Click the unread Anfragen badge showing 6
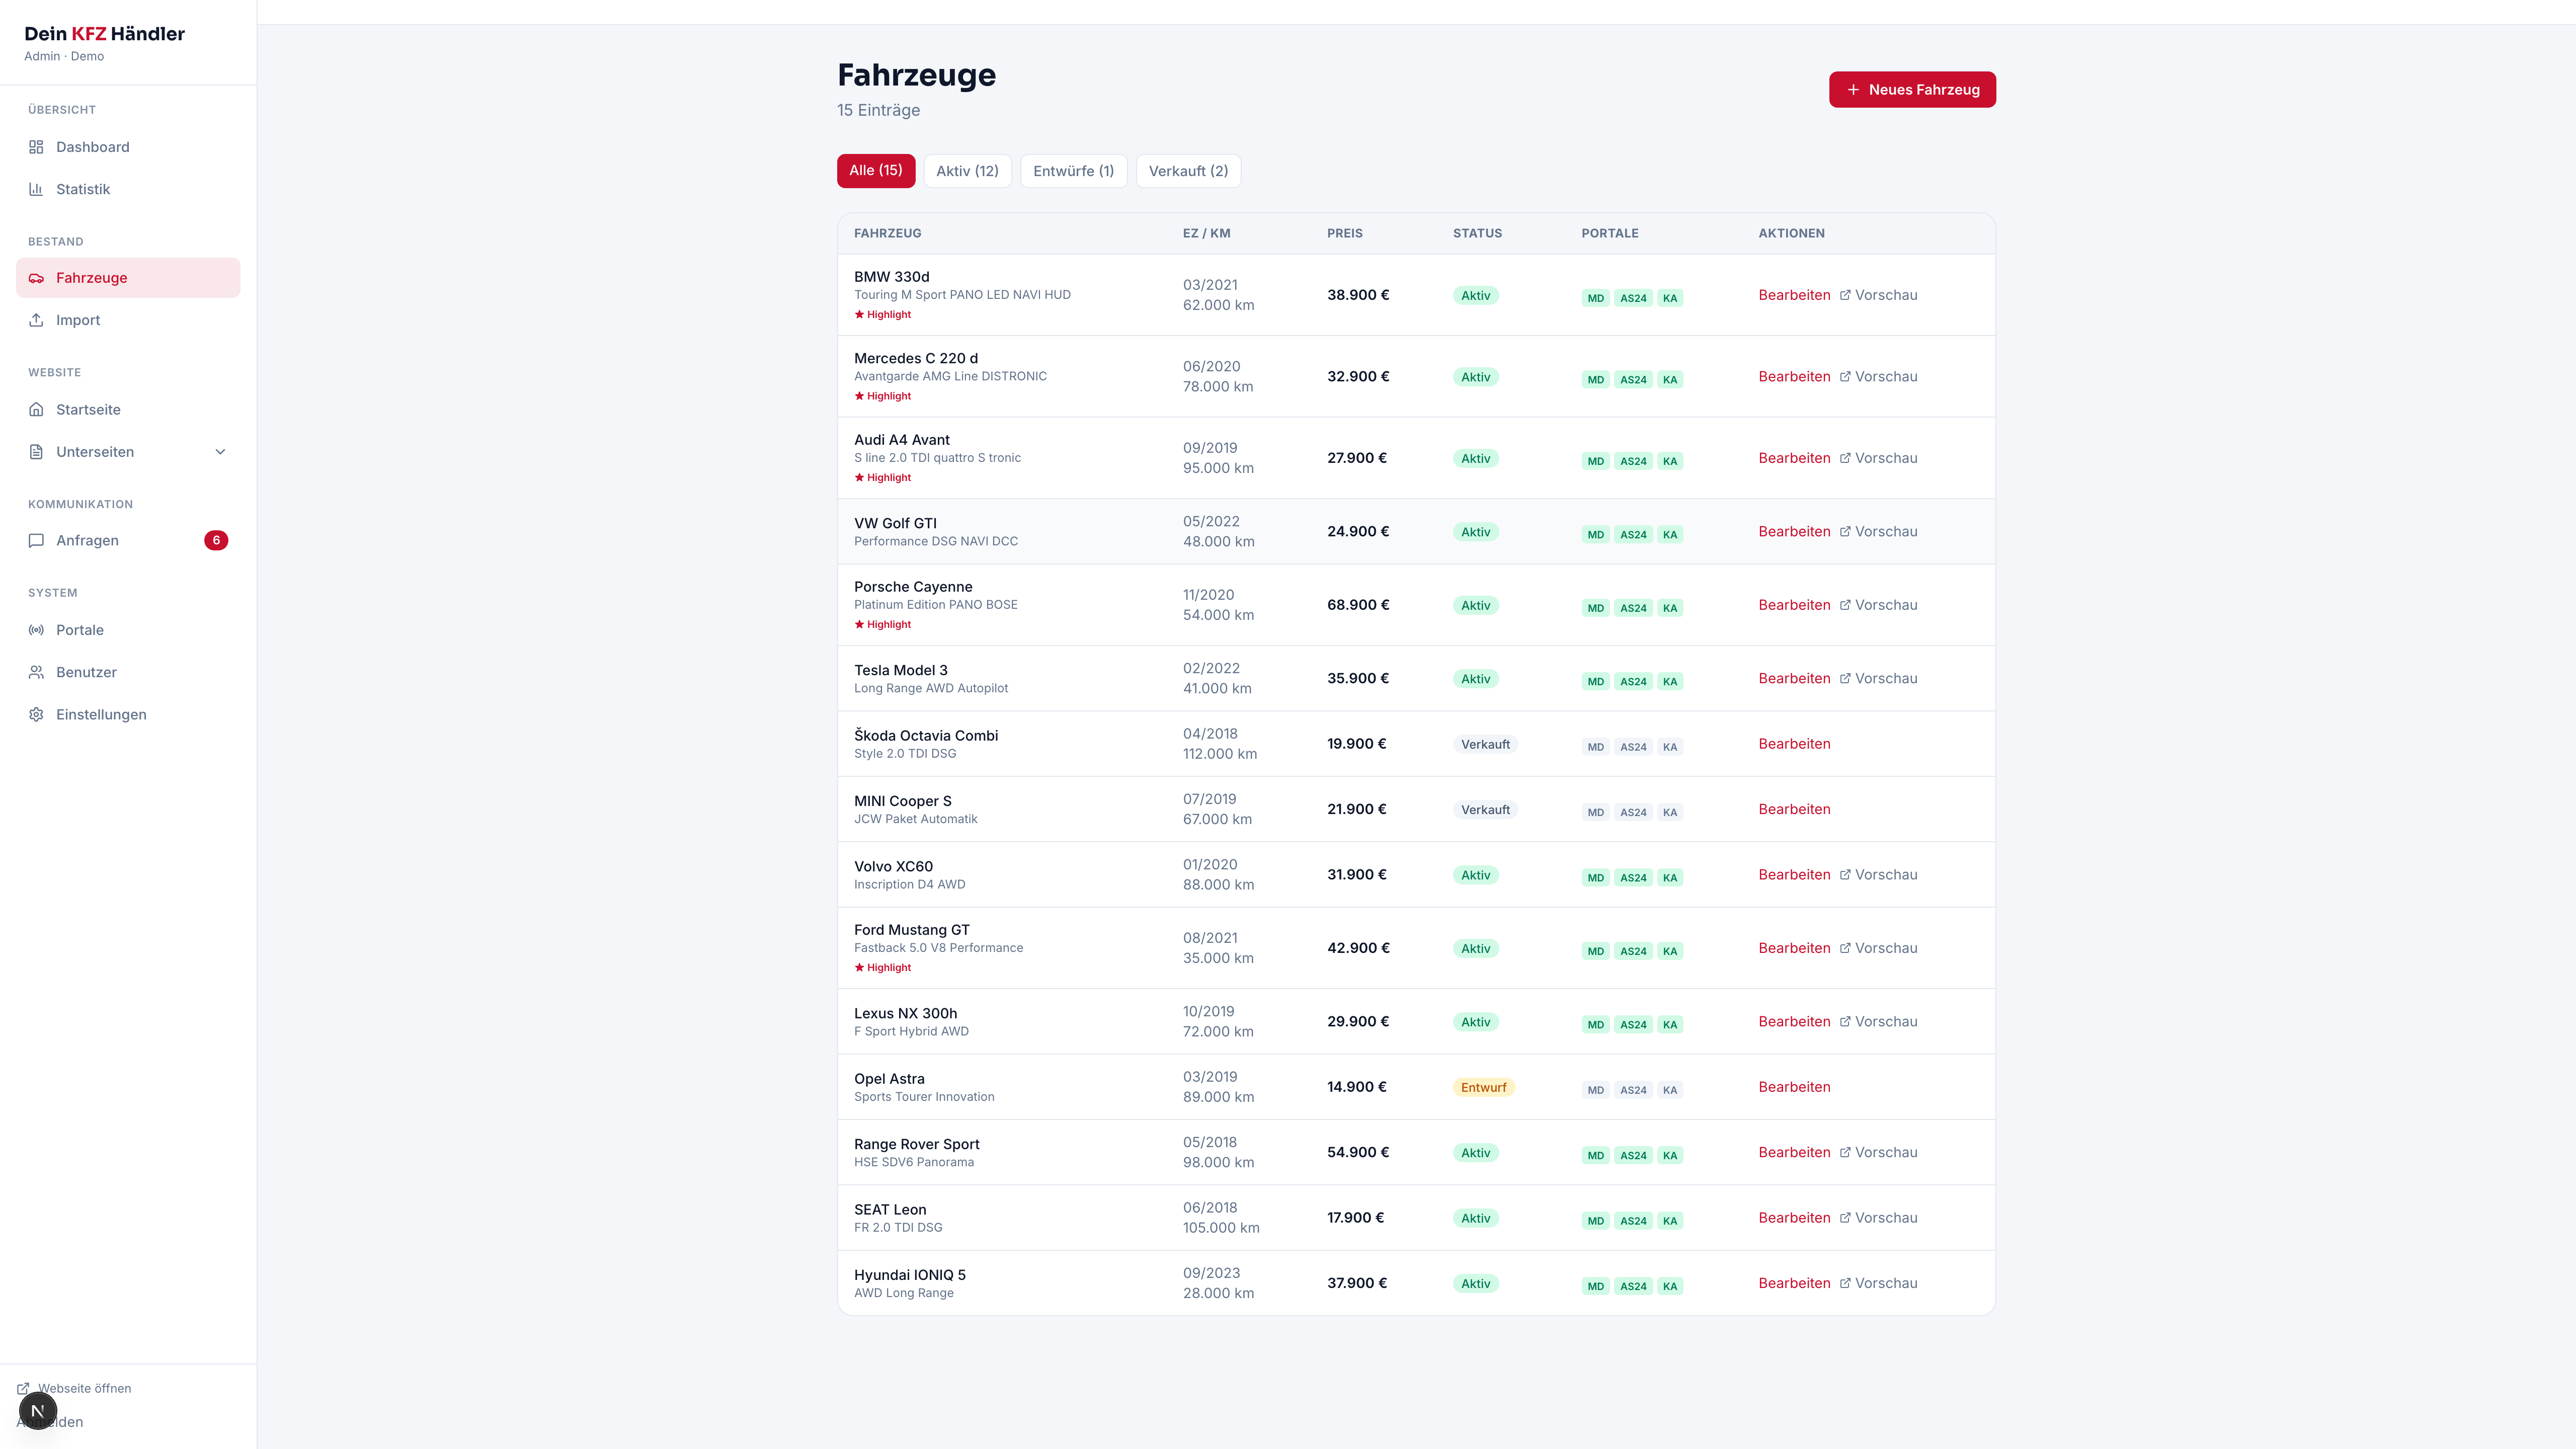The height and width of the screenshot is (1449, 2576). point(216,541)
